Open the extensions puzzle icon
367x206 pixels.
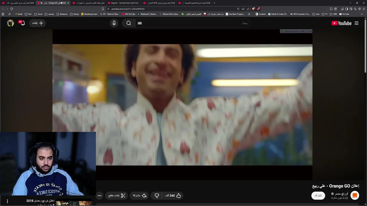click(331, 9)
